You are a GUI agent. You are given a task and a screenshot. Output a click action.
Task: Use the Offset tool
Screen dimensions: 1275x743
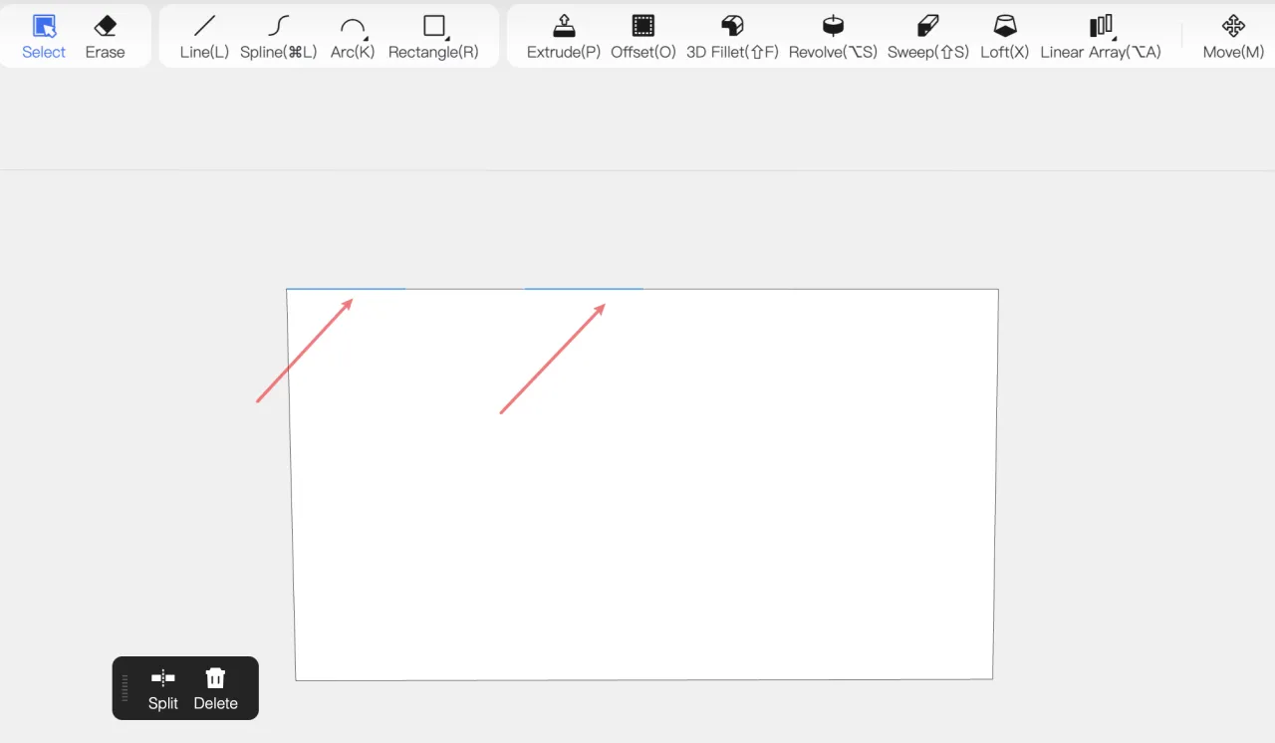coord(642,36)
